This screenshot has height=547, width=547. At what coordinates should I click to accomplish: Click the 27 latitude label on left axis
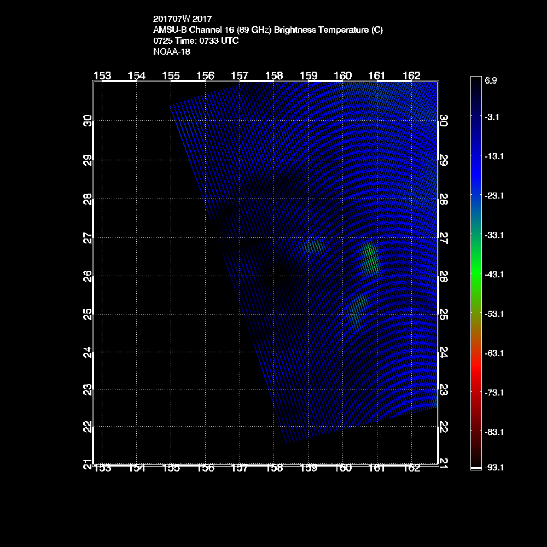87,238
